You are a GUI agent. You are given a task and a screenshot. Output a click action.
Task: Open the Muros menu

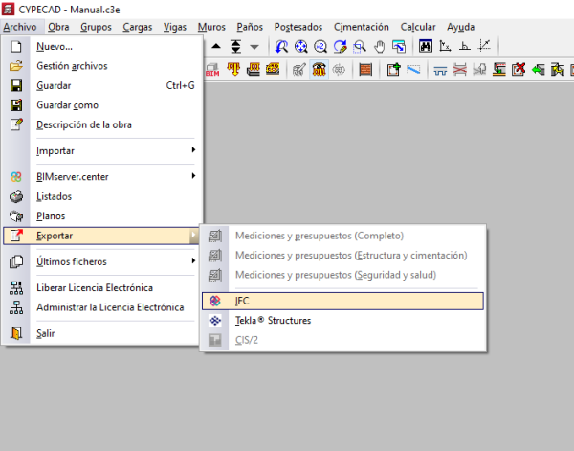tap(211, 27)
